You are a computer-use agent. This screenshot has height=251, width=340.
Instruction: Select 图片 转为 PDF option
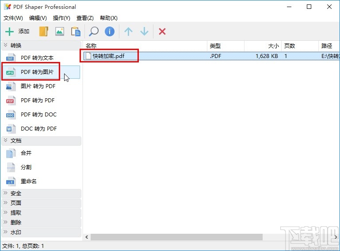38,86
